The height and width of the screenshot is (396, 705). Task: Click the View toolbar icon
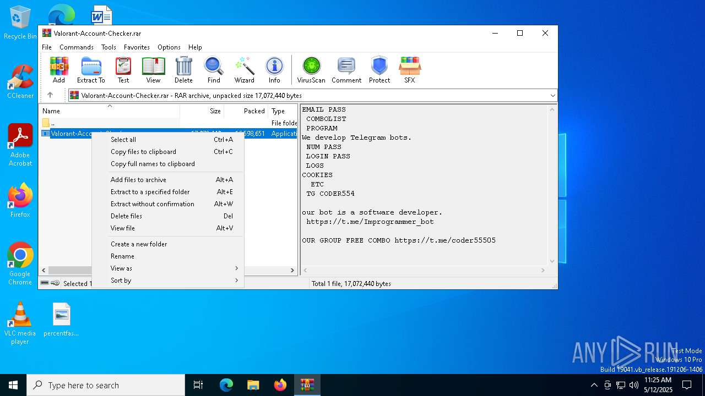(153, 70)
